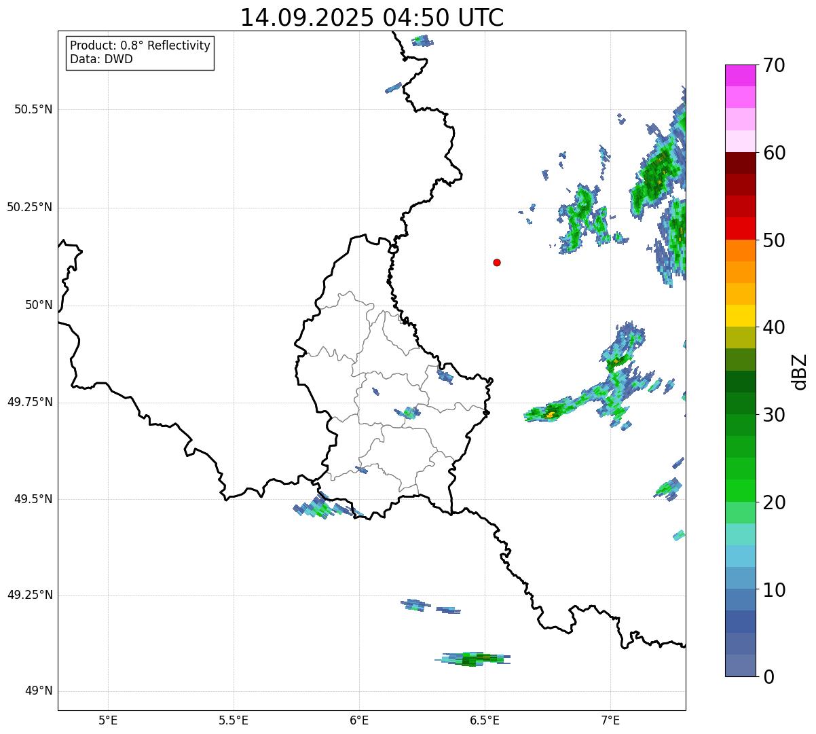Click the dBZ colorbar axis label
Image resolution: width=816 pixels, height=734 pixels.
(x=800, y=371)
